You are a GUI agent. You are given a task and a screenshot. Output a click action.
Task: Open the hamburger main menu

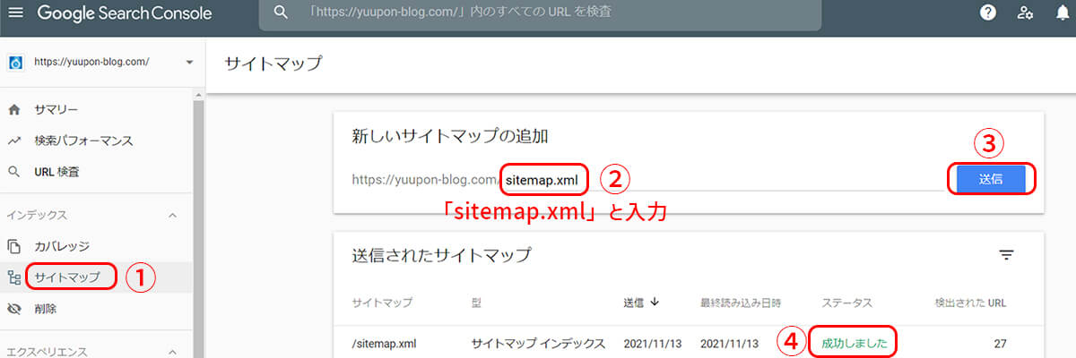click(x=16, y=13)
